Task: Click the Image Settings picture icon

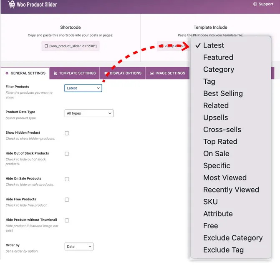Action: (151, 73)
